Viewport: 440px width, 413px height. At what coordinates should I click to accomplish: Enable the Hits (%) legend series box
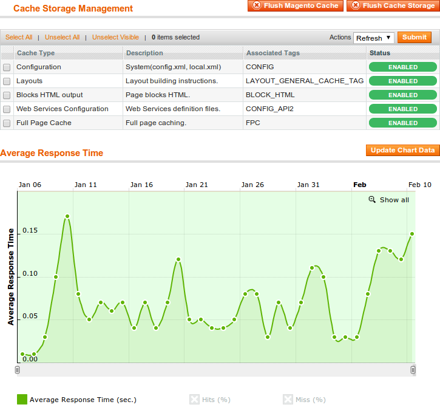[194, 400]
